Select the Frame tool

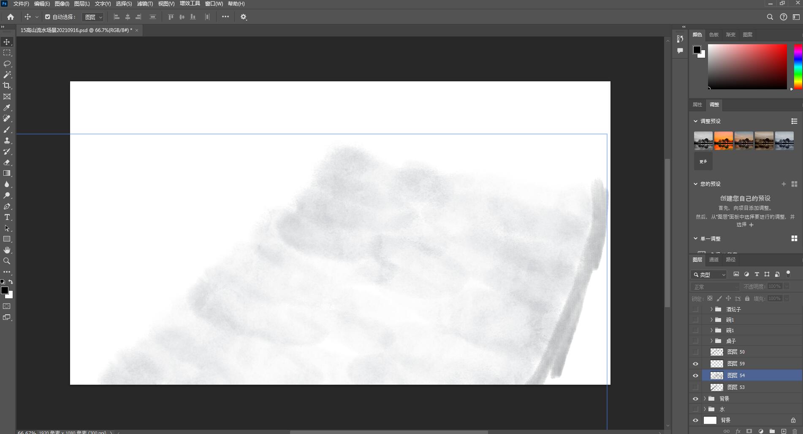point(7,96)
